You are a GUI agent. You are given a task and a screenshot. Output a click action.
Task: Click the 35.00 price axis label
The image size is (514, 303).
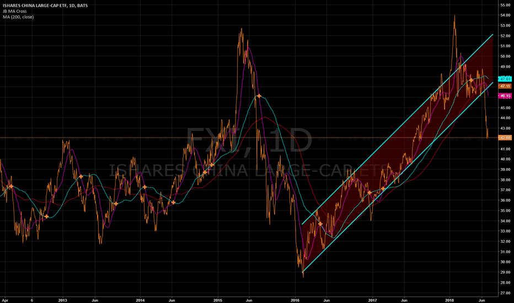[505, 210]
